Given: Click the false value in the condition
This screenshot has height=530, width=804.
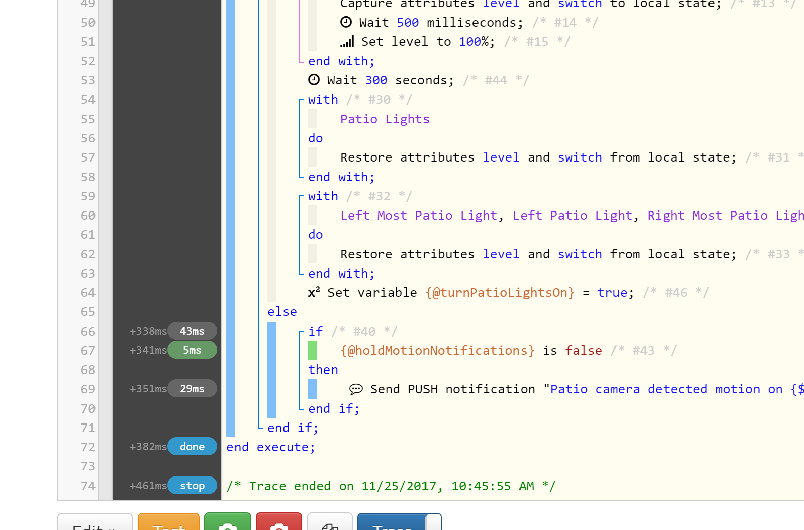Looking at the screenshot, I should point(584,351).
